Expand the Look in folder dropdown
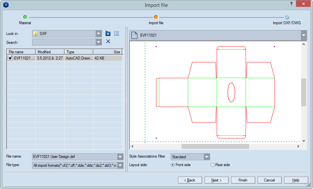 pos(99,34)
